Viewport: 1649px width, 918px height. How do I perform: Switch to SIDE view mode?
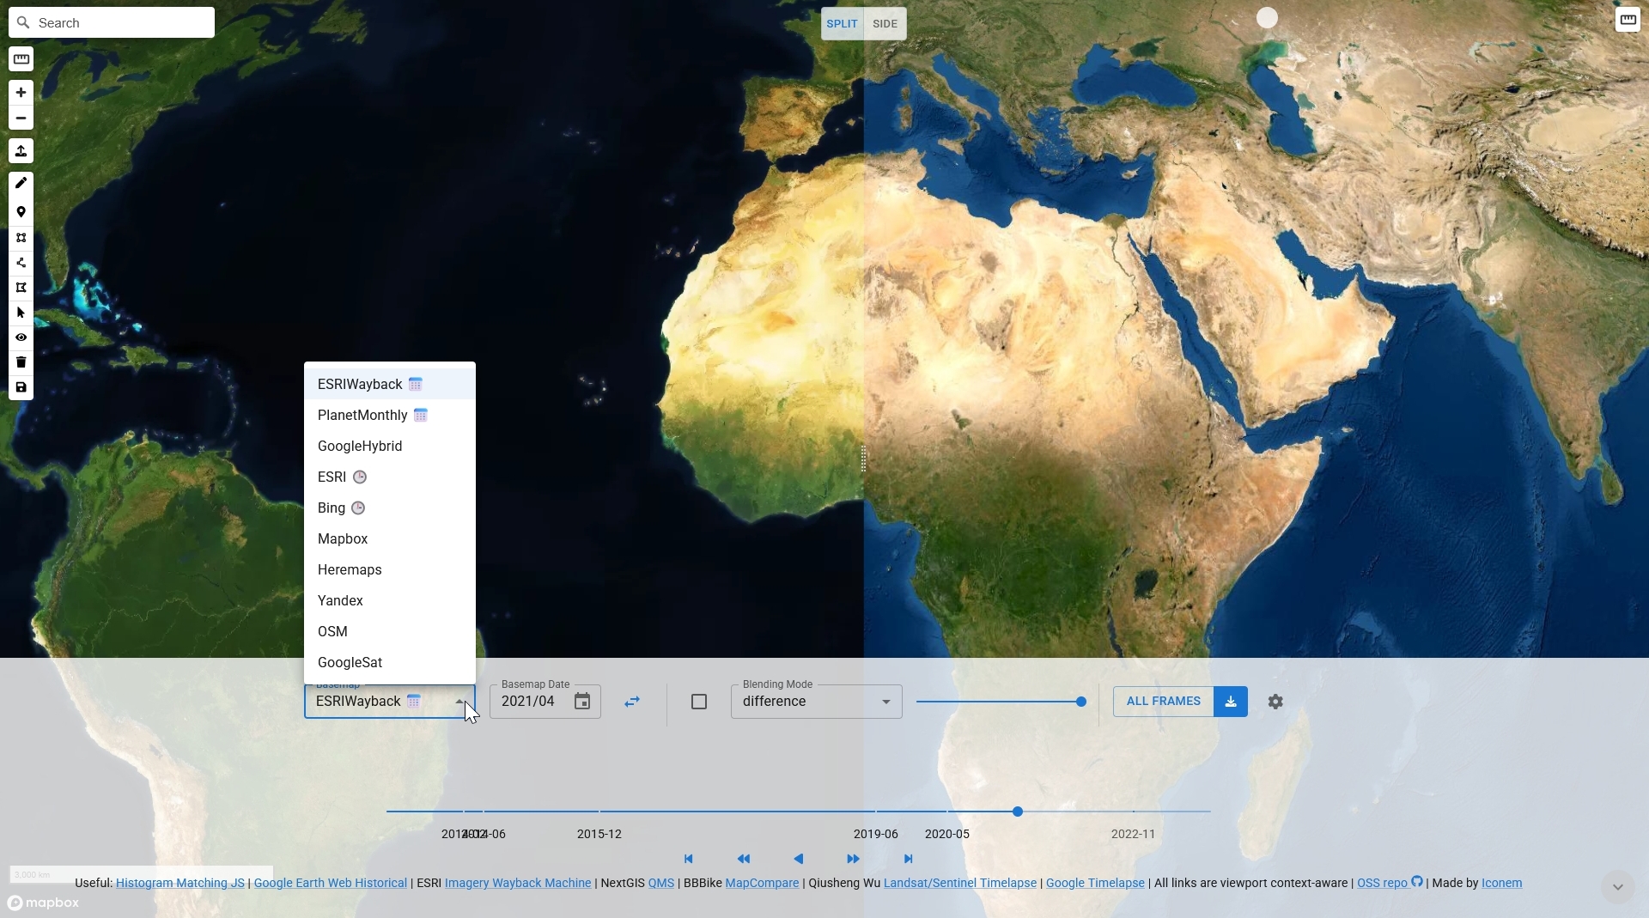point(885,24)
